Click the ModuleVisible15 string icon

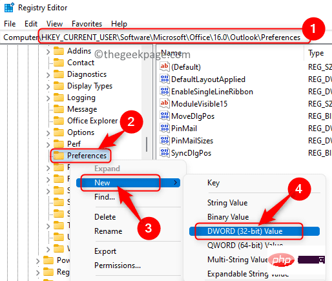click(x=165, y=103)
